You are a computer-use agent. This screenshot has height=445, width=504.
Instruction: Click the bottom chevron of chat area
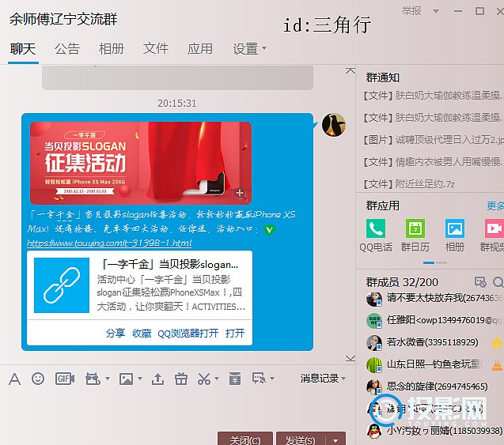pos(351,358)
